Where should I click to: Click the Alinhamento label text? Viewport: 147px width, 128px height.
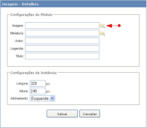point(19,98)
